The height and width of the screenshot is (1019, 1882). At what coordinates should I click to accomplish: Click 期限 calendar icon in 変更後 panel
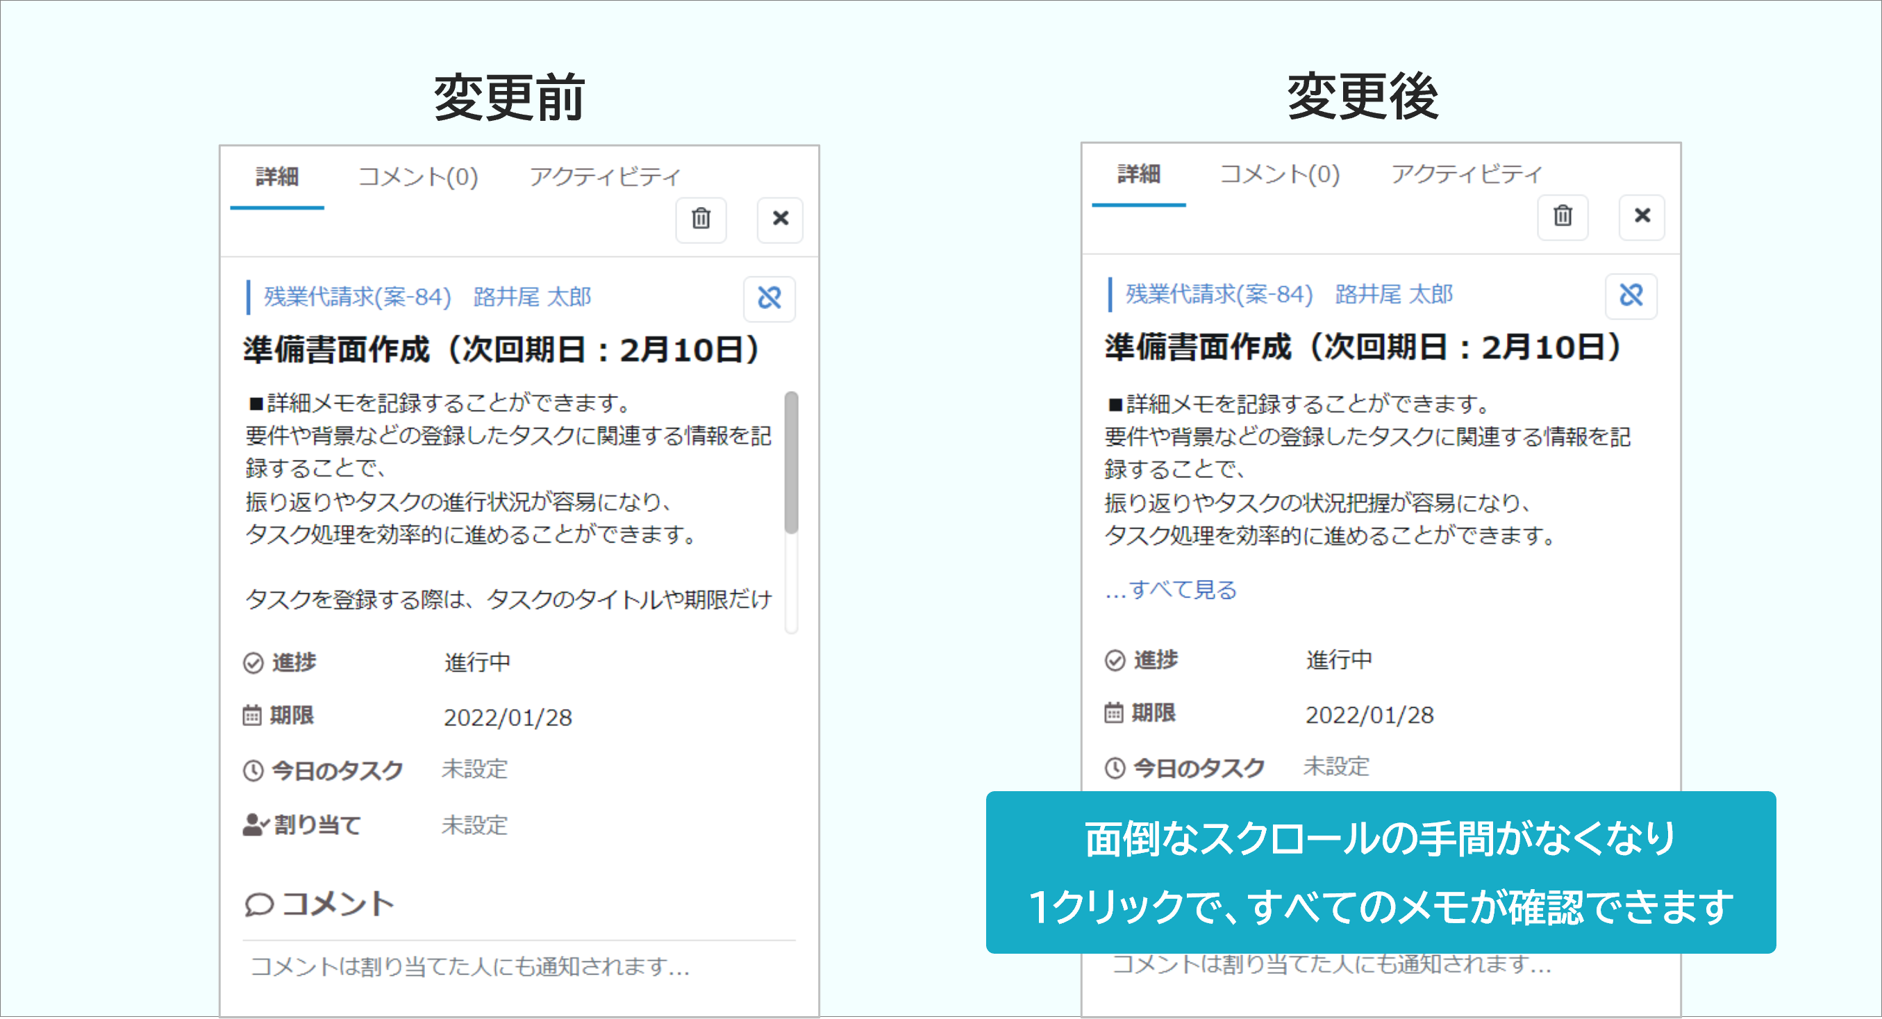[1113, 713]
